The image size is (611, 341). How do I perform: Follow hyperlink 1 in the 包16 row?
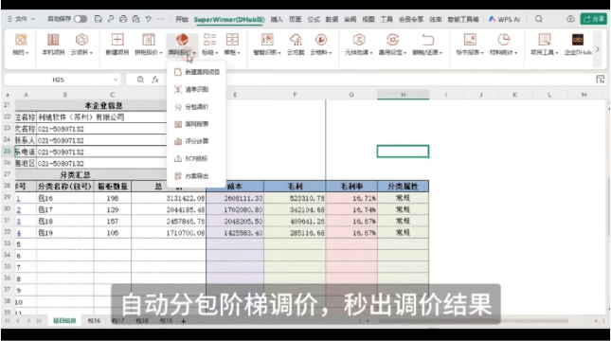pos(18,198)
